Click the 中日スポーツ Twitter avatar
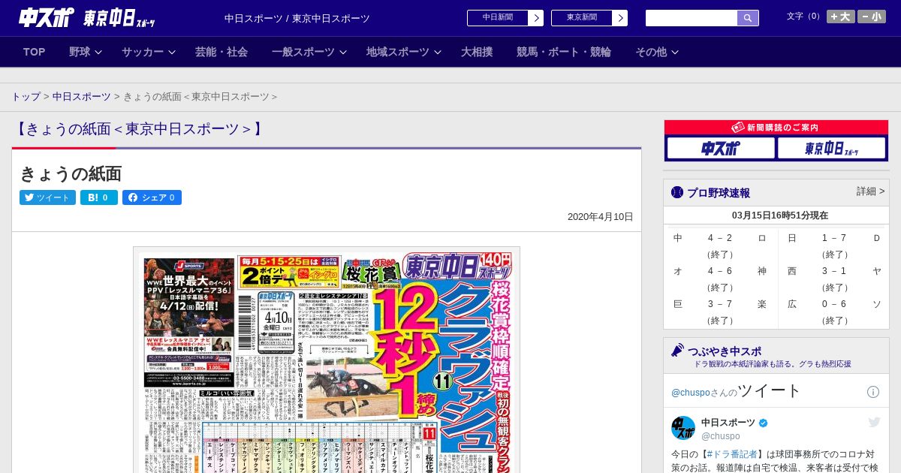The image size is (901, 473). click(683, 428)
